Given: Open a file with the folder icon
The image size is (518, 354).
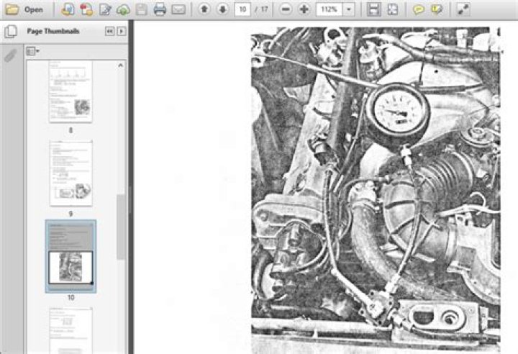Looking at the screenshot, I should [12, 9].
